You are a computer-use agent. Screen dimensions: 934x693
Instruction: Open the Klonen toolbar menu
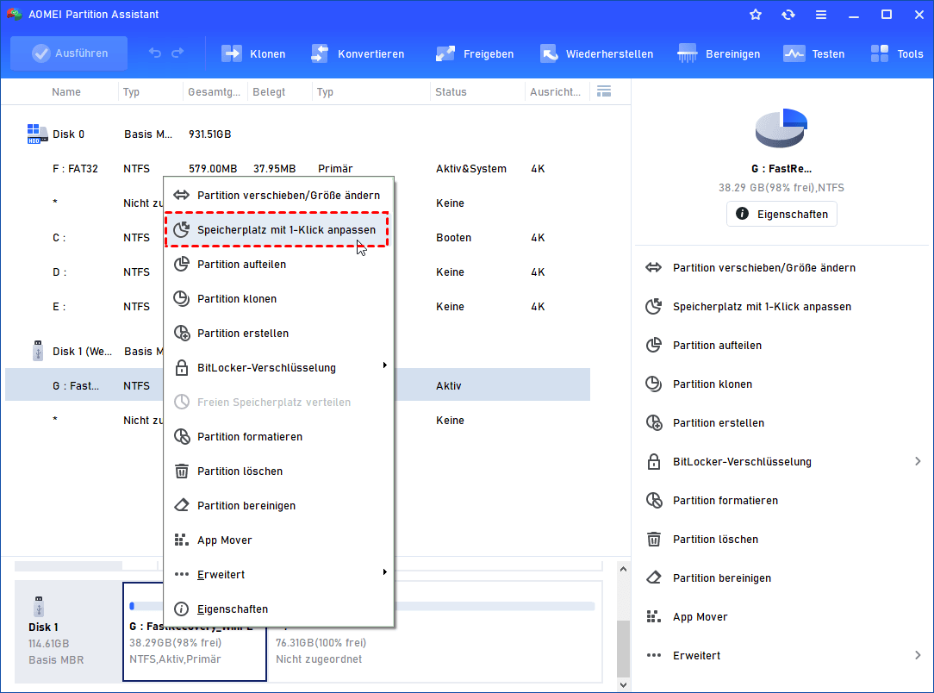[253, 53]
